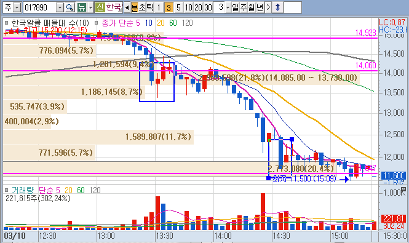409x243 pixels.
Task: Click the 13:30 time axis label
Action: 164,236
